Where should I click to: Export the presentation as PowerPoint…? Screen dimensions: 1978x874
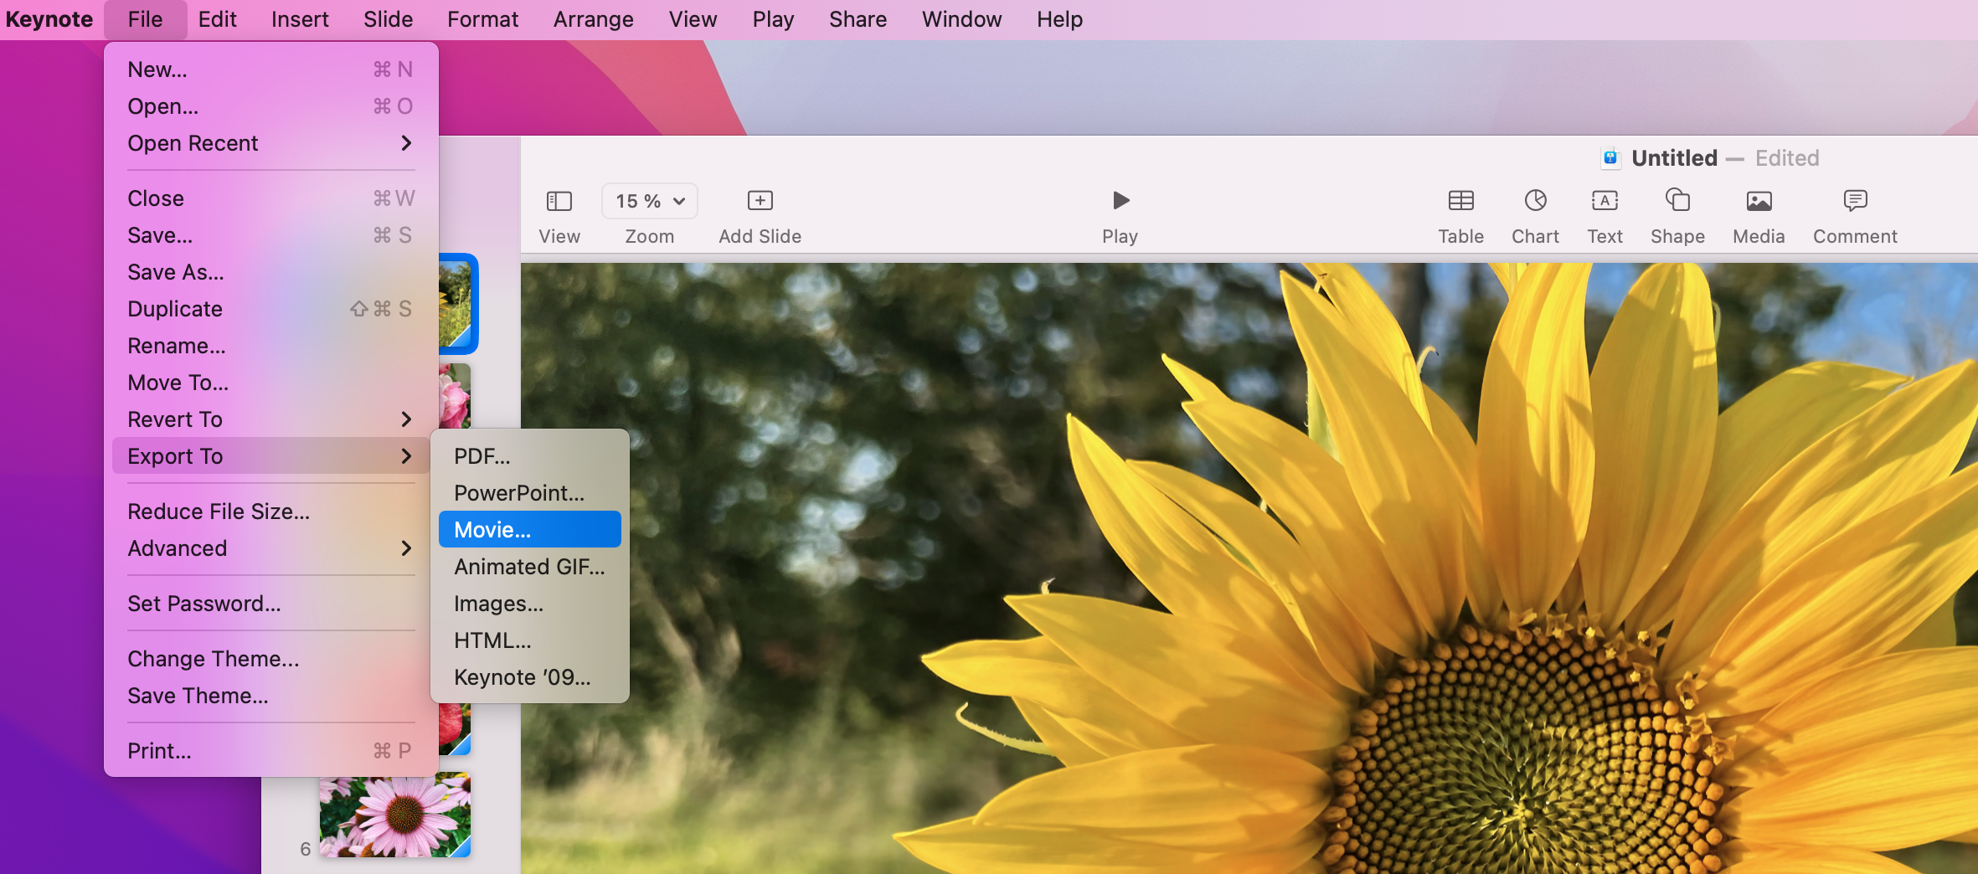[x=519, y=493]
